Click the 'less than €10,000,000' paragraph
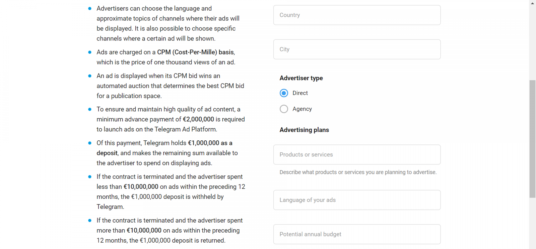This screenshot has width=536, height=249. pyautogui.click(x=171, y=192)
